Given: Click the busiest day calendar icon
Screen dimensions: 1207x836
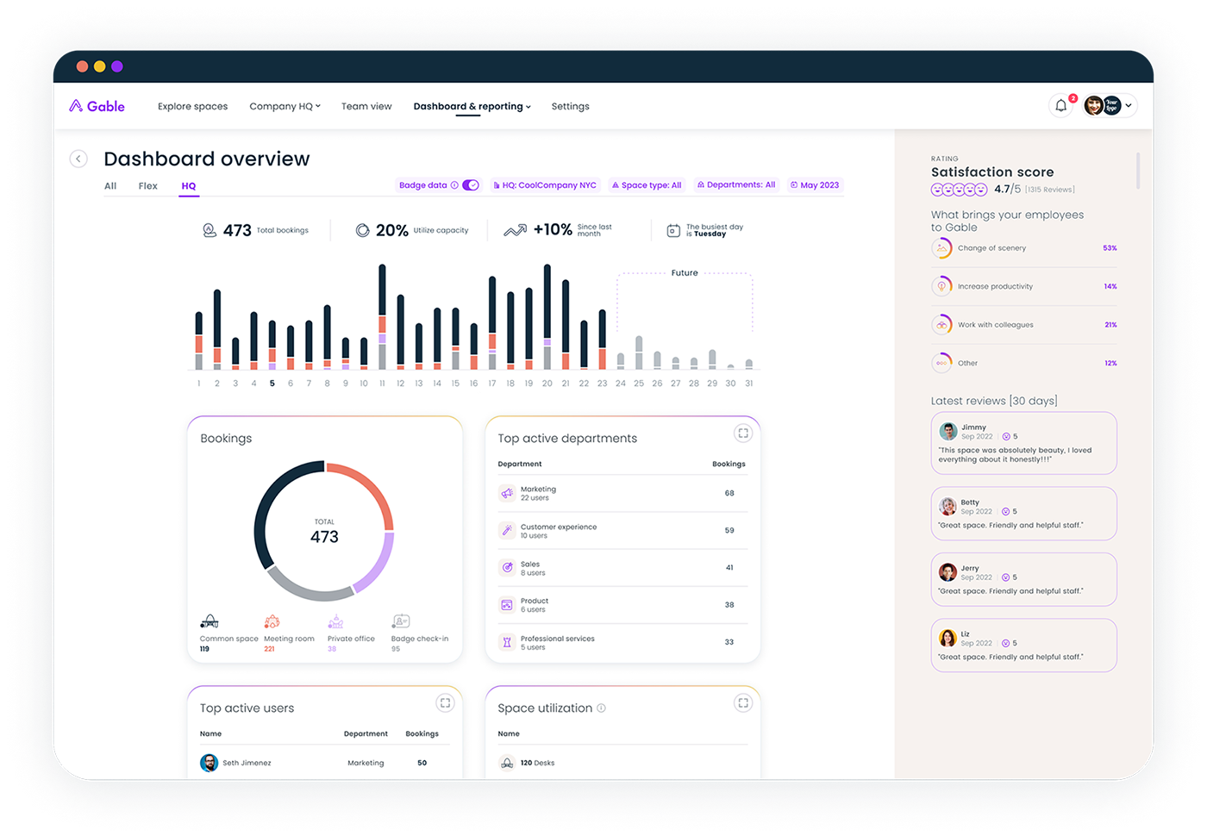Looking at the screenshot, I should (673, 230).
